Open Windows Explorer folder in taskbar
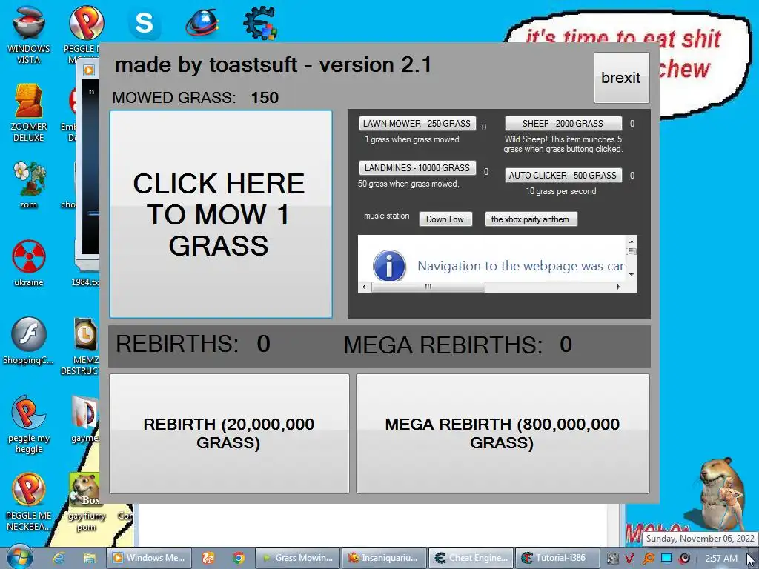Image resolution: width=759 pixels, height=569 pixels. pyautogui.click(x=89, y=558)
